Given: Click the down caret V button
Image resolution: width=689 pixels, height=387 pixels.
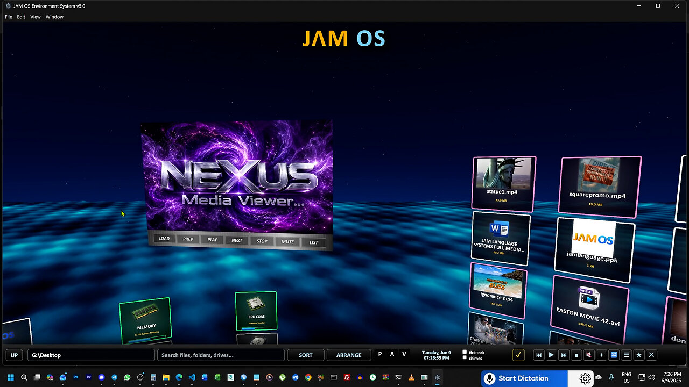Looking at the screenshot, I should tap(404, 354).
